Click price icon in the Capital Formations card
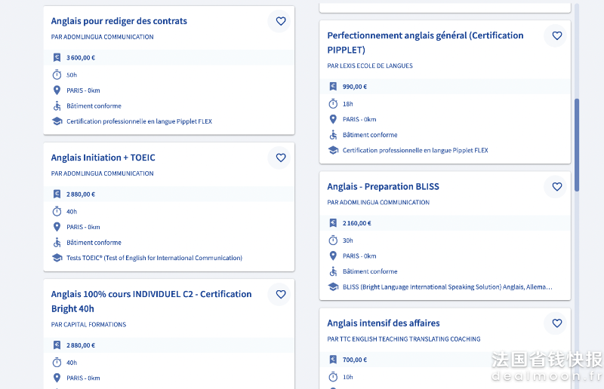 (x=57, y=345)
